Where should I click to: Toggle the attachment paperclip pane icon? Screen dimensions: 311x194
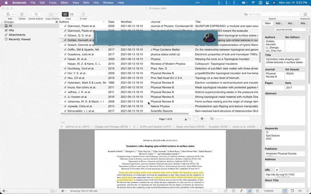click(x=250, y=191)
